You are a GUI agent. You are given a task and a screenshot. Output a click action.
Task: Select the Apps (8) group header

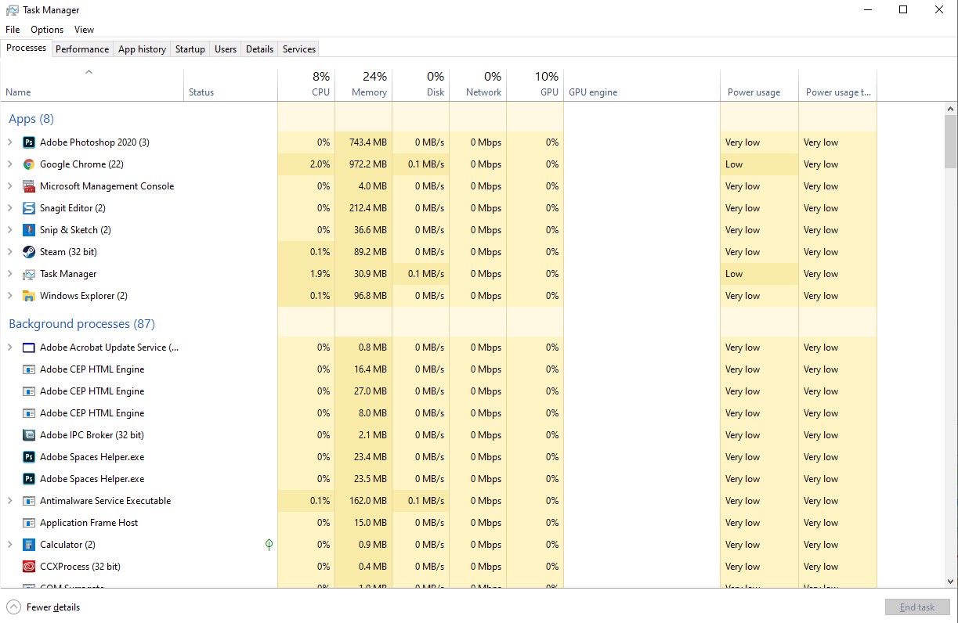31,119
